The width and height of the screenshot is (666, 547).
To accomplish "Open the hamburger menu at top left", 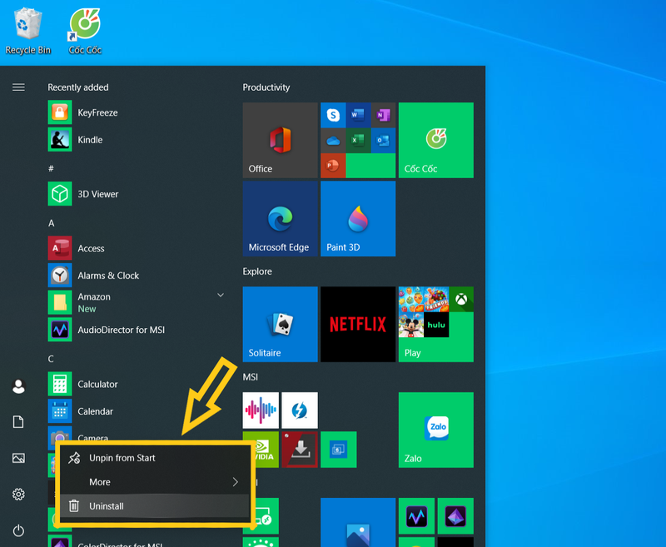I will coord(18,86).
